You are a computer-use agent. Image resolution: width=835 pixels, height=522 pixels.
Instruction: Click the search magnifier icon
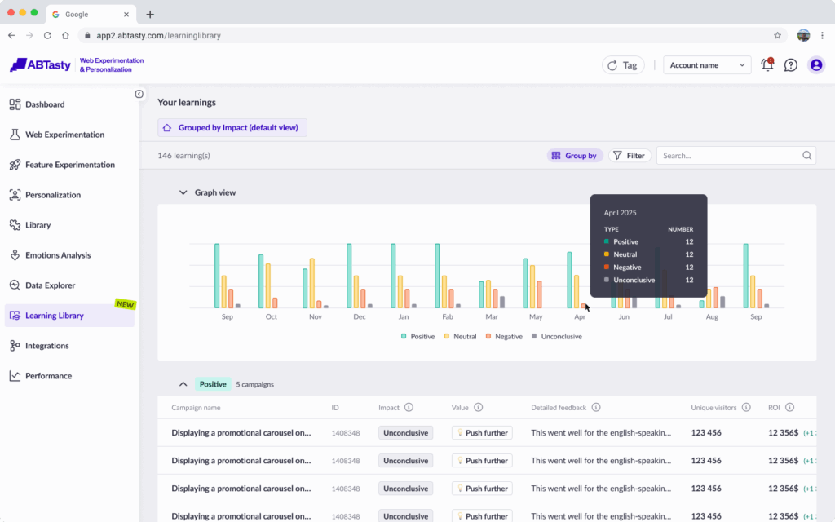806,156
